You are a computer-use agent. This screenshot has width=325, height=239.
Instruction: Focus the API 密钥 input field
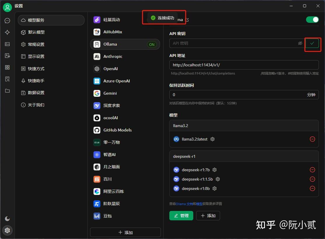pyautogui.click(x=237, y=43)
